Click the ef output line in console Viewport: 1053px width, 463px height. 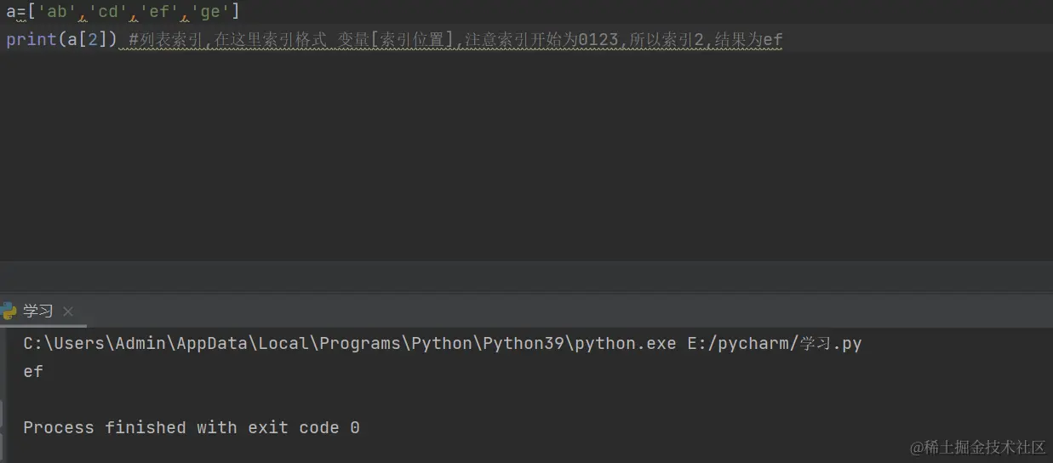[33, 371]
